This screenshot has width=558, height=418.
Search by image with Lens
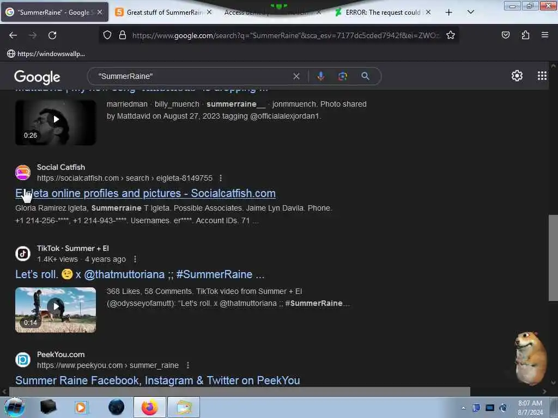342,76
